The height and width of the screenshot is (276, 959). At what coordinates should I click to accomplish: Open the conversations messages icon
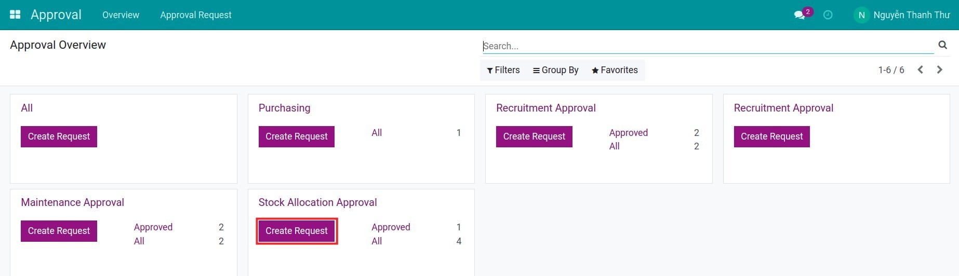pyautogui.click(x=800, y=15)
